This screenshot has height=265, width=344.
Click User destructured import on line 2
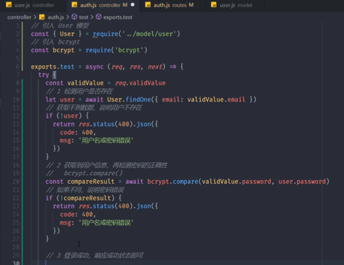pyautogui.click(x=67, y=34)
